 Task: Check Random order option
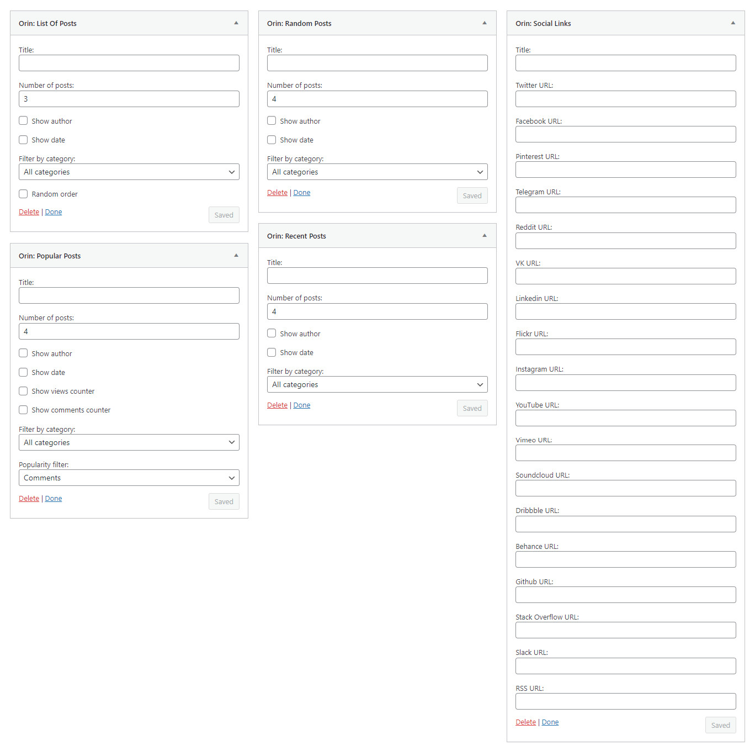click(x=23, y=194)
